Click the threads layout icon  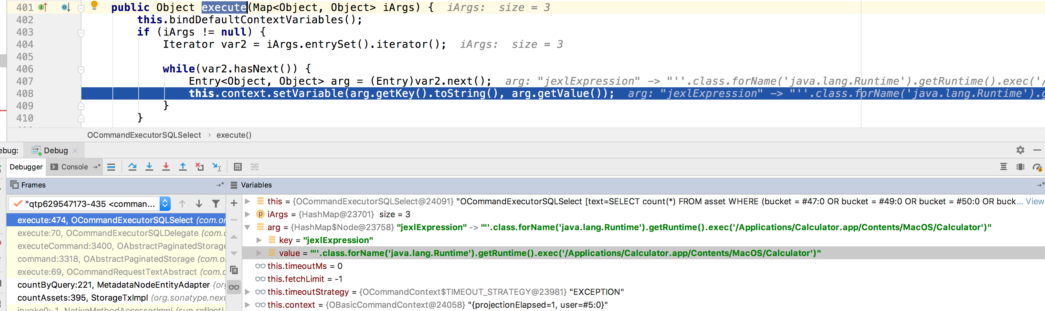[1004, 167]
